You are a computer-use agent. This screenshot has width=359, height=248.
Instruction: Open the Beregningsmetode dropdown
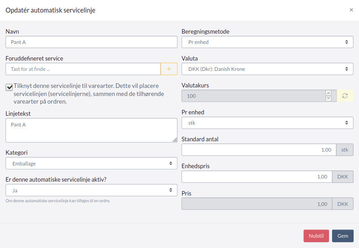[267, 42]
